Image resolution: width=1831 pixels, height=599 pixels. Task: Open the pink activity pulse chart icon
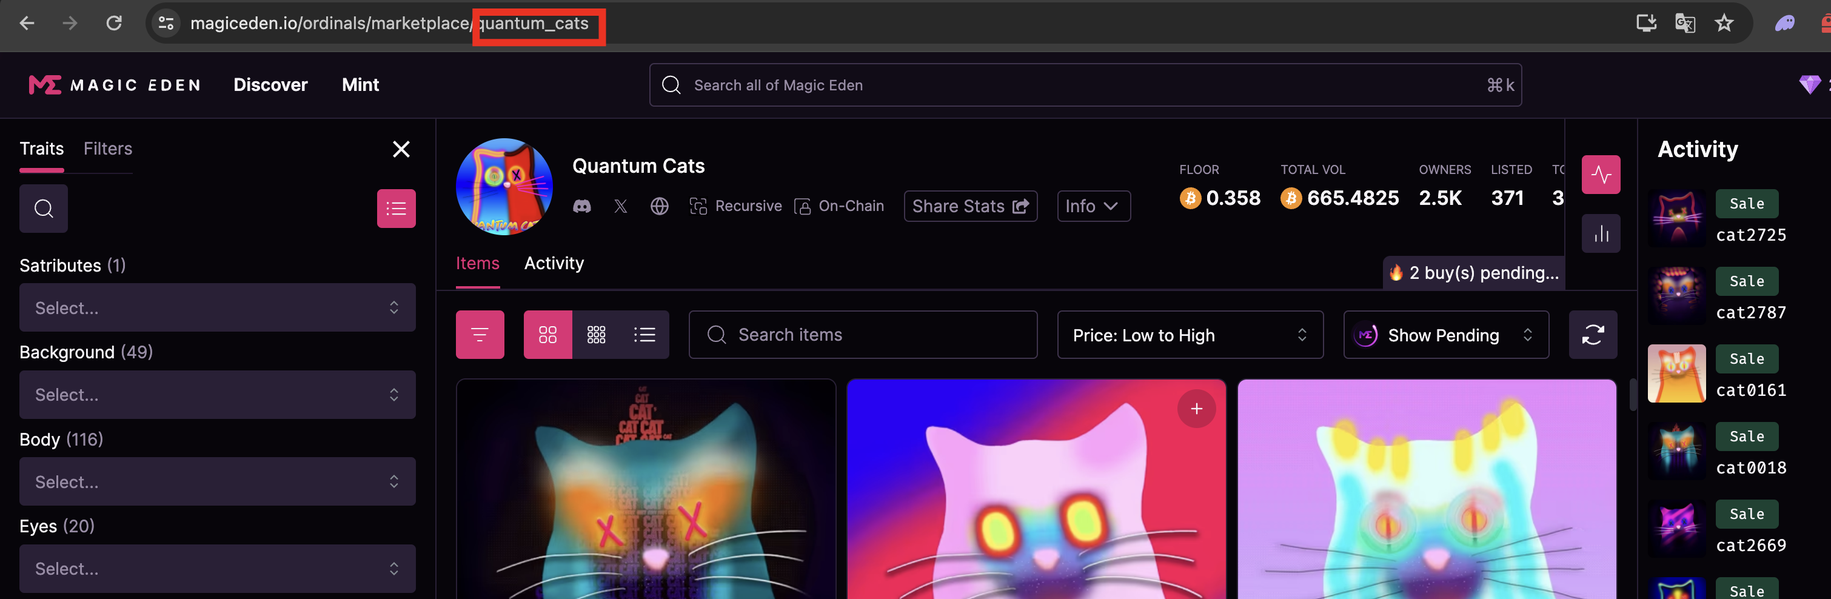pos(1600,175)
